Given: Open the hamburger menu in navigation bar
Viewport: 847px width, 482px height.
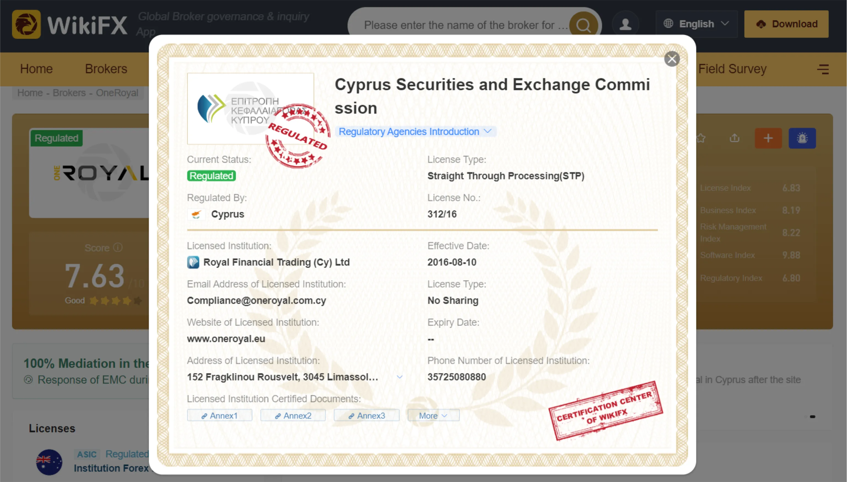Looking at the screenshot, I should coord(823,69).
